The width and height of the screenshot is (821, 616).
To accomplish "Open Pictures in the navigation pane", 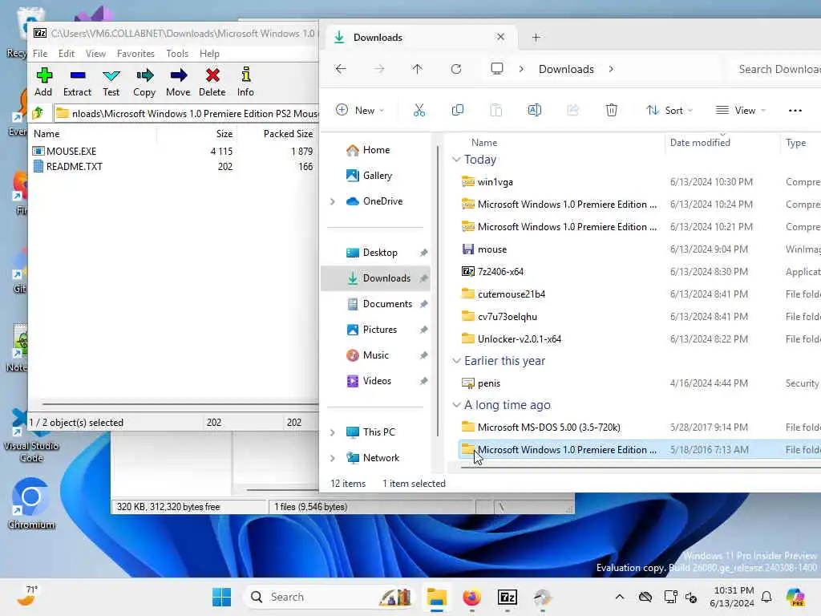I will [x=379, y=330].
